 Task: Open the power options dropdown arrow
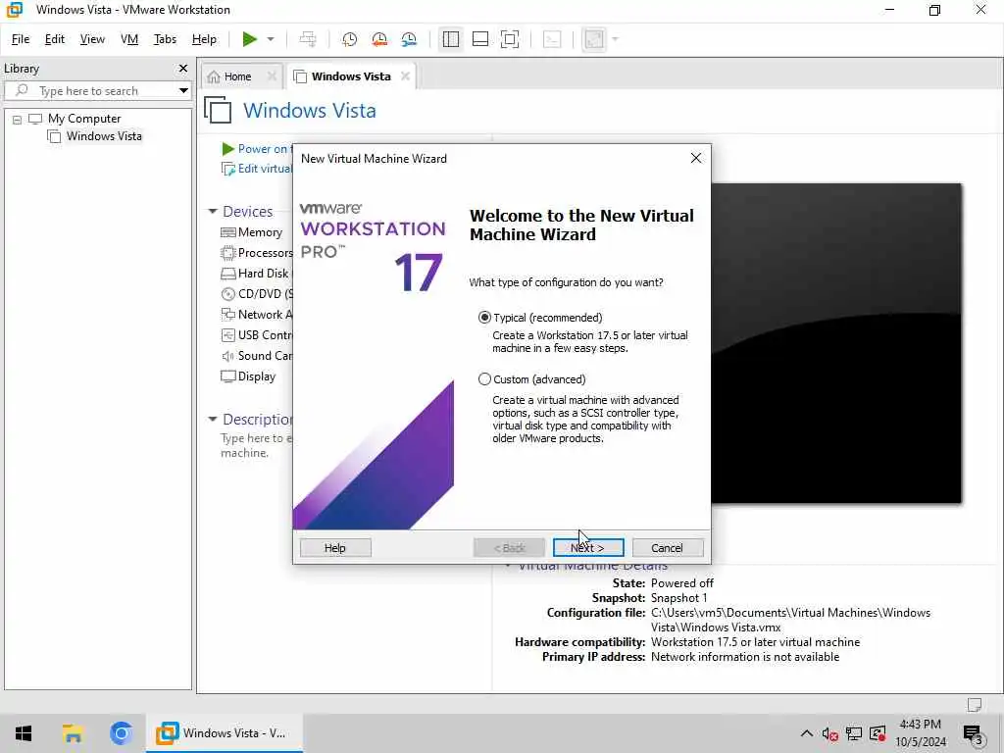(271, 39)
